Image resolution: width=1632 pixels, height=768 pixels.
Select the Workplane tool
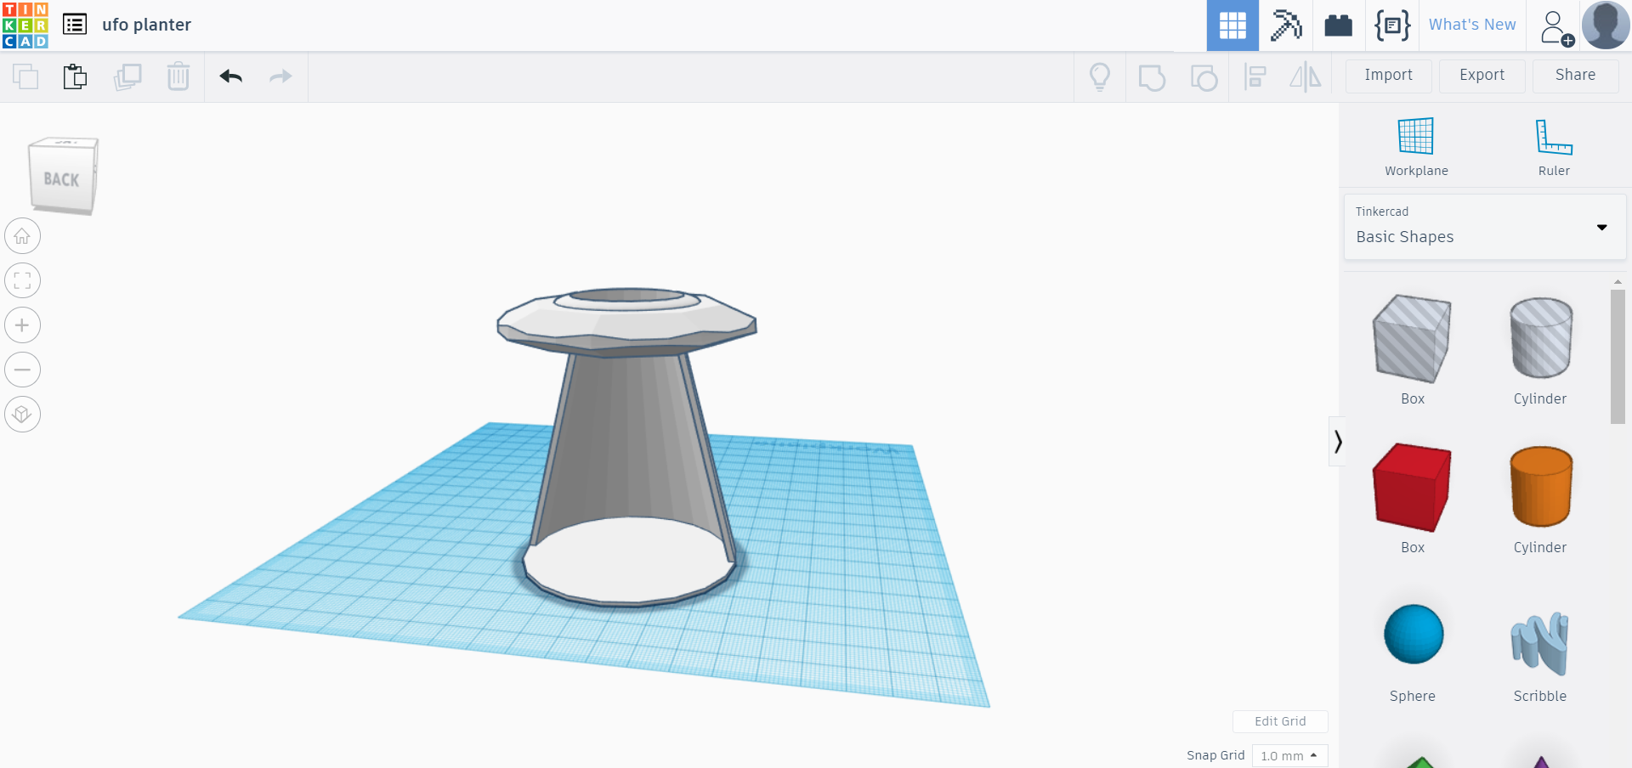[x=1416, y=147]
